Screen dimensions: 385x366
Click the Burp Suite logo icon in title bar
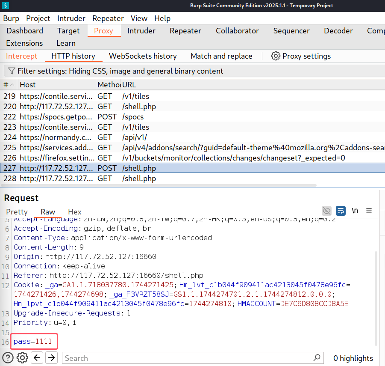pos(6,6)
